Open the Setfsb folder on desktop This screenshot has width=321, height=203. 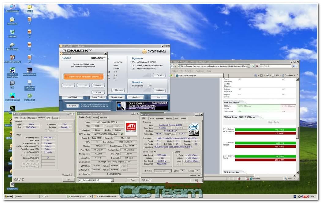point(29,8)
